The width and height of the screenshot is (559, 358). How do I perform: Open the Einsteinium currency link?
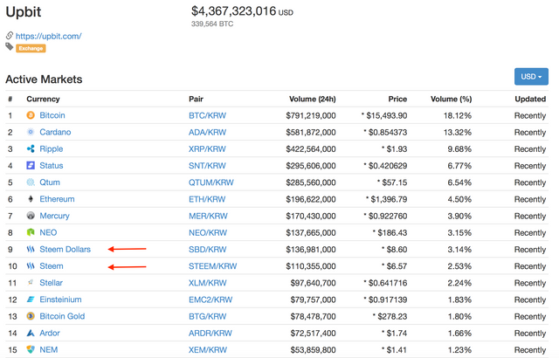tap(60, 299)
